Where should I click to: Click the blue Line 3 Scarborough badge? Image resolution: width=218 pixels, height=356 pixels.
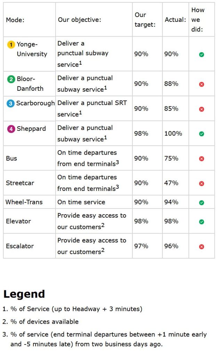[11, 104]
